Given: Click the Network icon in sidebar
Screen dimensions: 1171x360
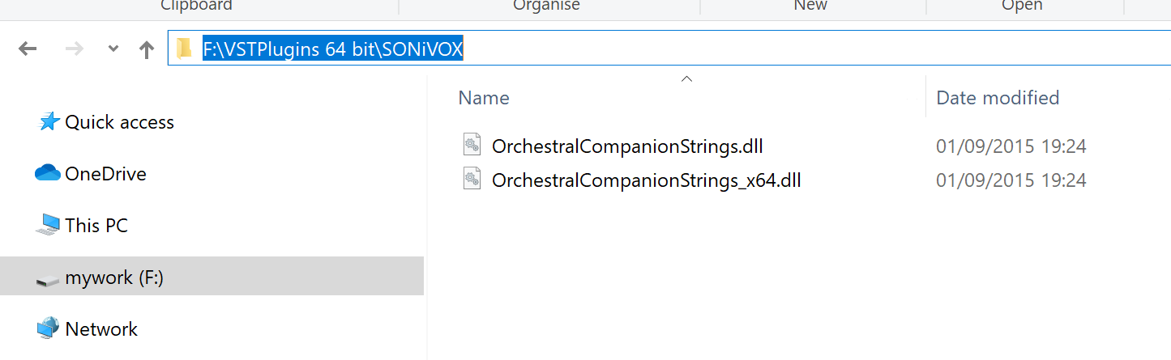Looking at the screenshot, I should pos(48,329).
